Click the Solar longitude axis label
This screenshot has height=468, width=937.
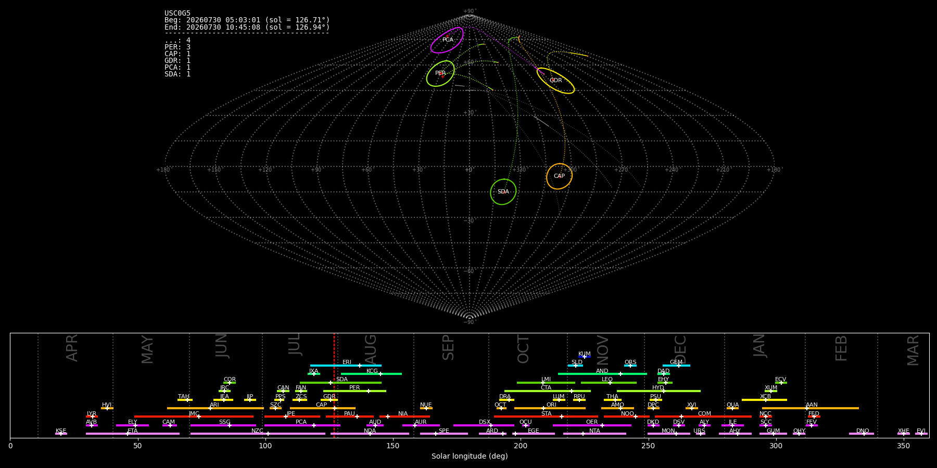470,456
